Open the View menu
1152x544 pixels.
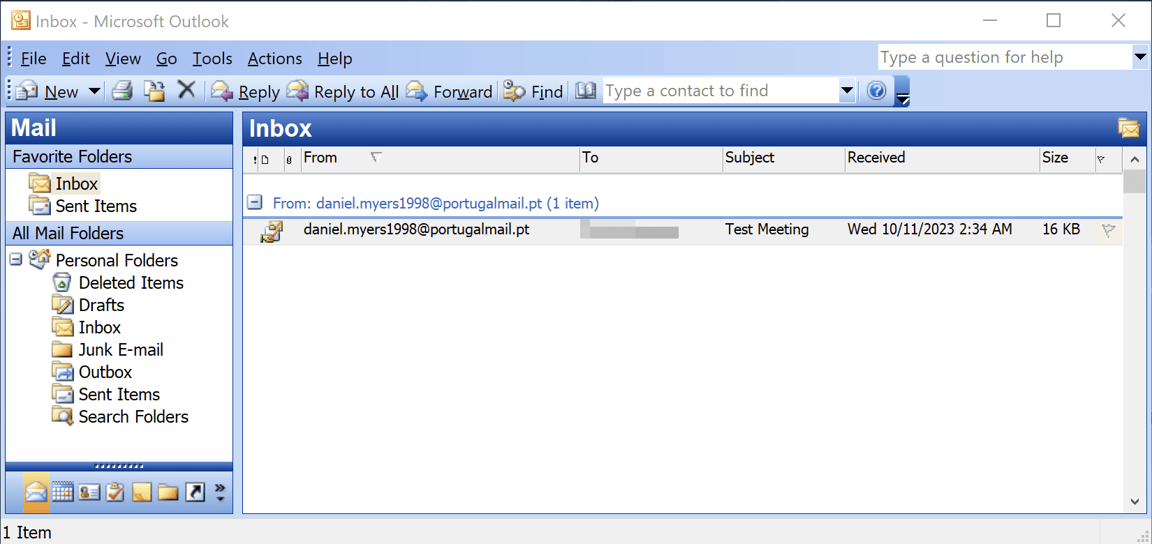pos(123,59)
